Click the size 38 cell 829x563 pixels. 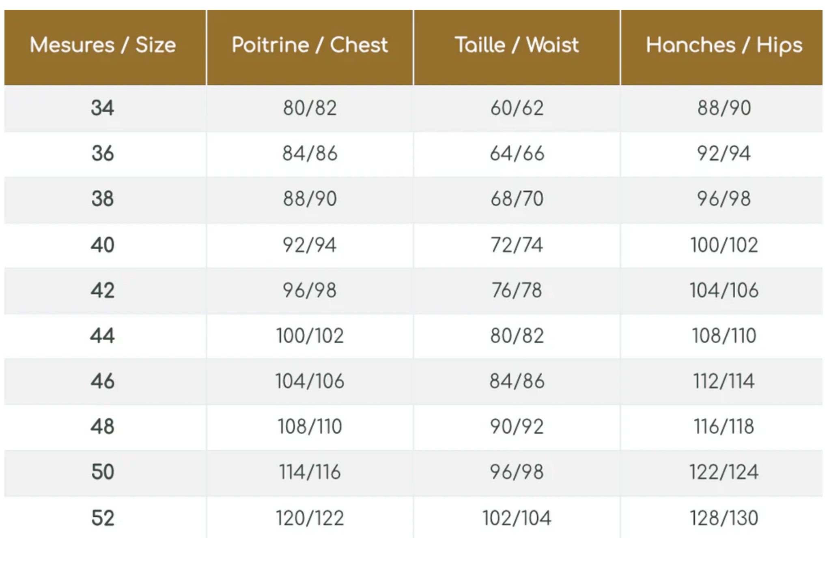103,199
